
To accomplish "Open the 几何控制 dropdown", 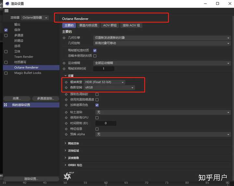I will point(162,43).
